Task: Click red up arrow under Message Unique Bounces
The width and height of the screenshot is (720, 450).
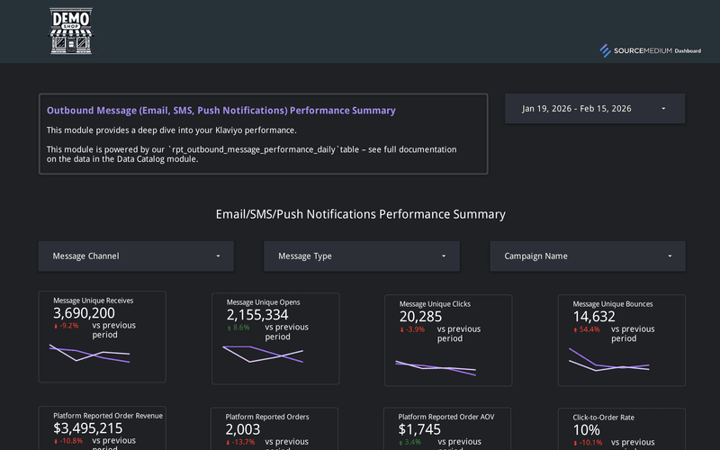Action: click(575, 329)
